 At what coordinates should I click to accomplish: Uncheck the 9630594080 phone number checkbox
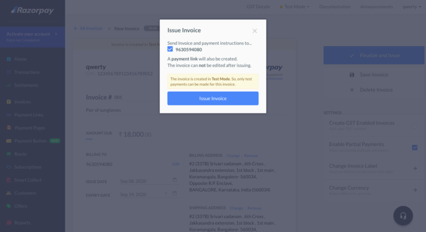[170, 49]
